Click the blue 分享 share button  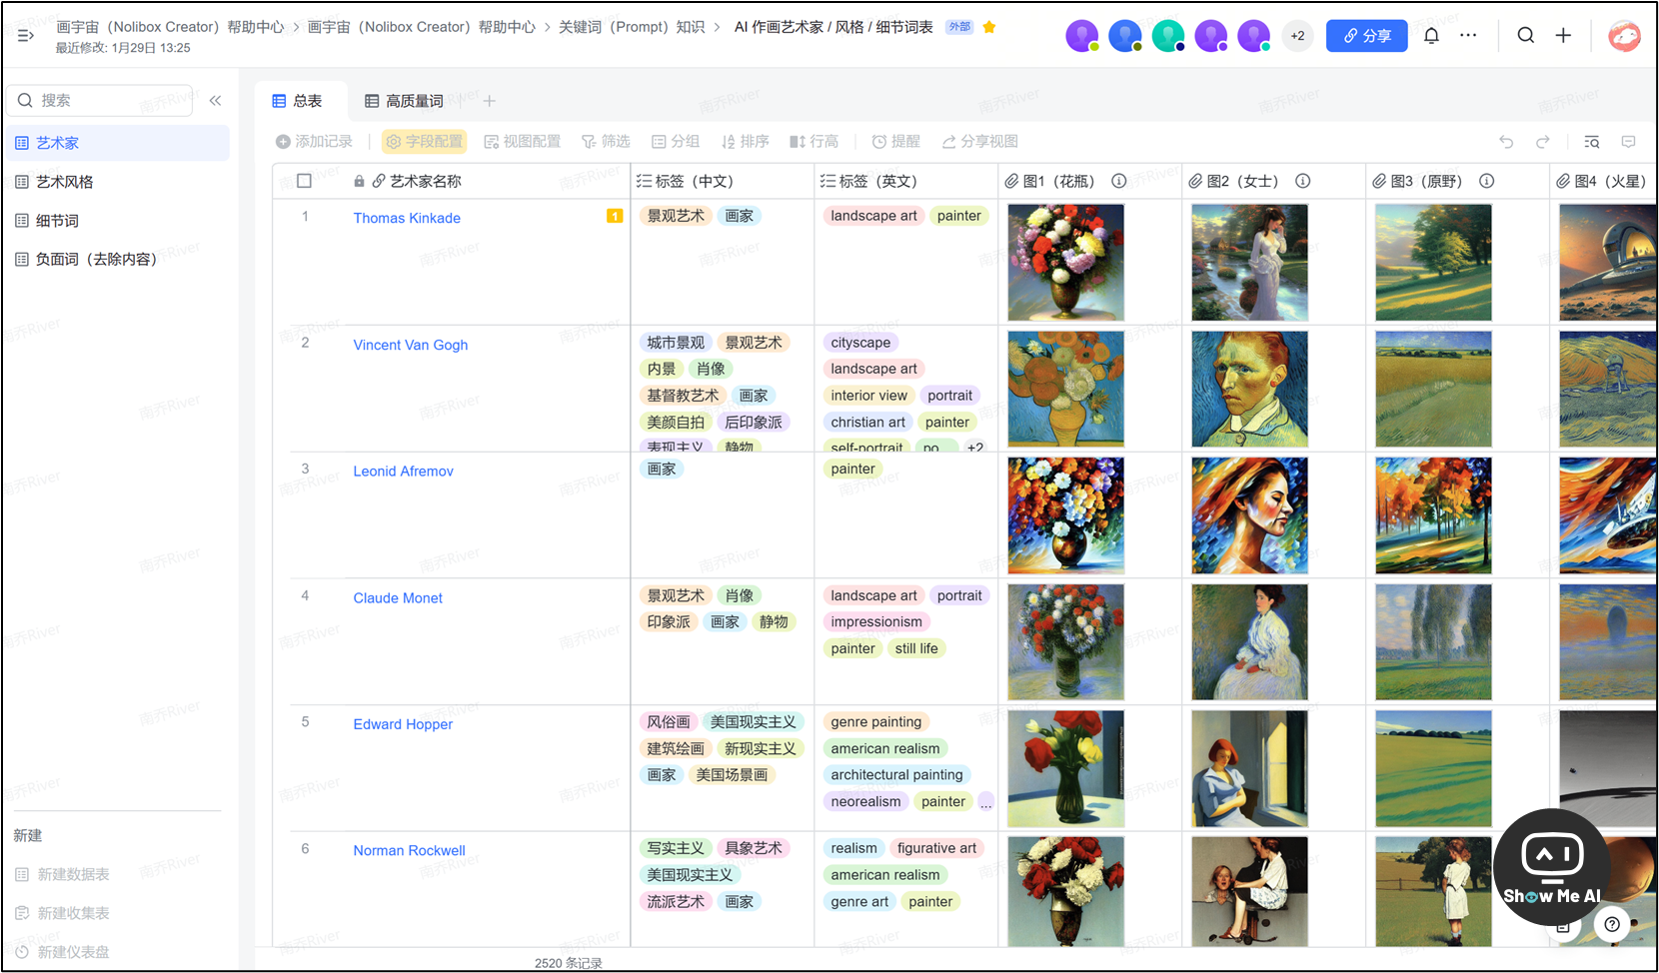click(x=1366, y=36)
